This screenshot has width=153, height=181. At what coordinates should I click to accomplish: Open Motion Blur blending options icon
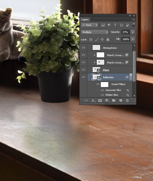pos(128,95)
